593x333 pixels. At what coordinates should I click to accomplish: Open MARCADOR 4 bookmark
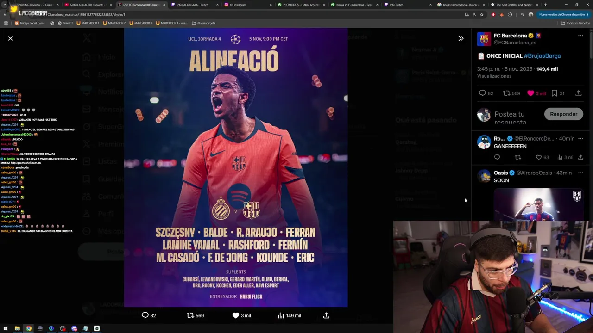pyautogui.click(x=172, y=23)
